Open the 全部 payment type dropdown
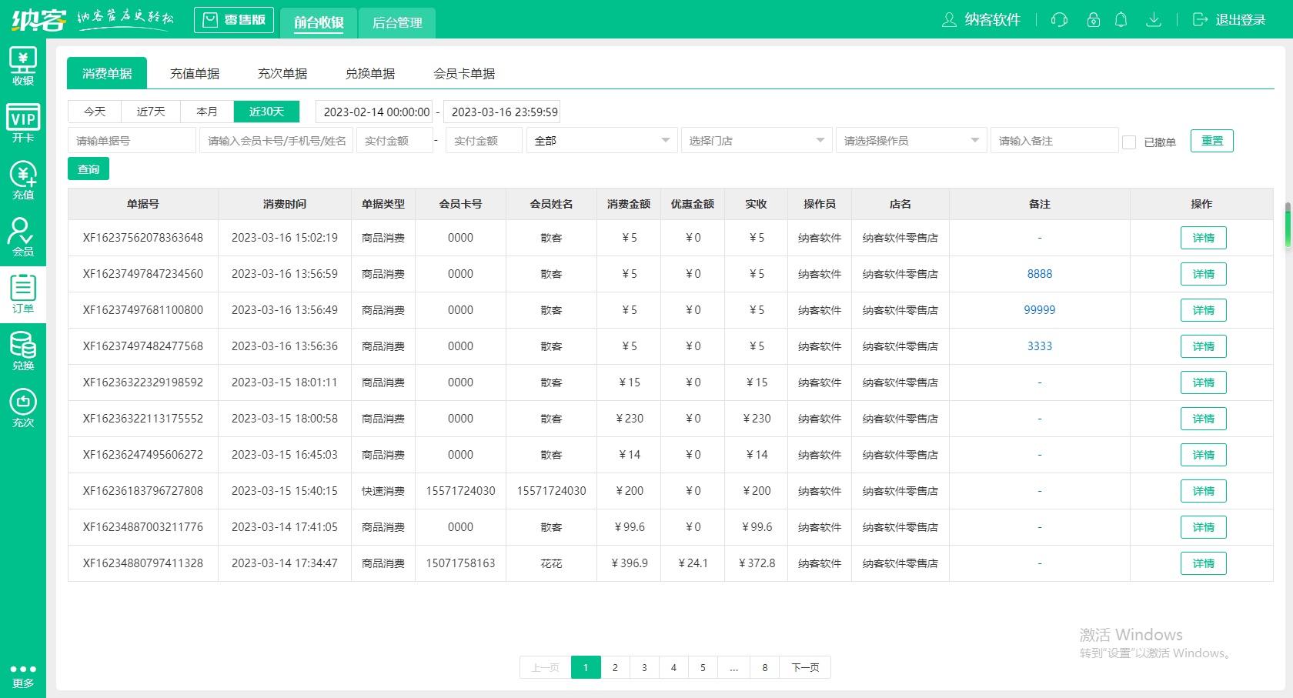The image size is (1293, 698). point(601,140)
